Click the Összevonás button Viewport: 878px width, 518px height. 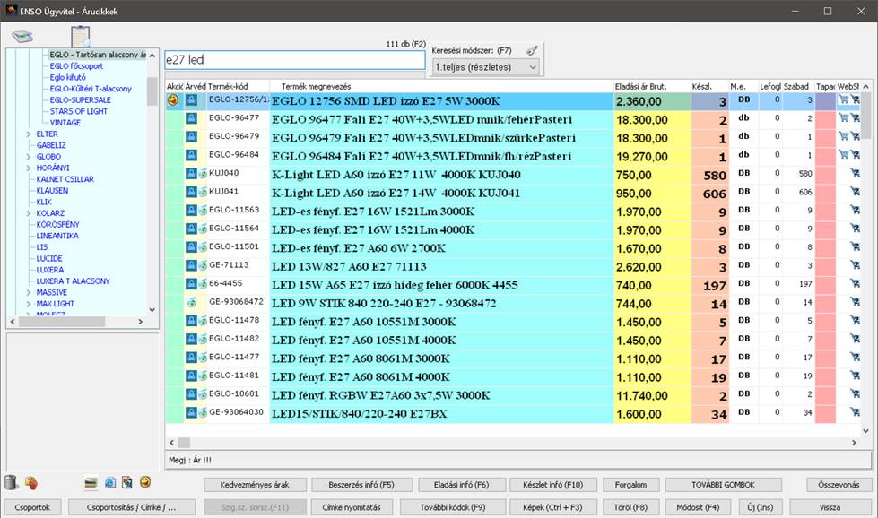839,485
